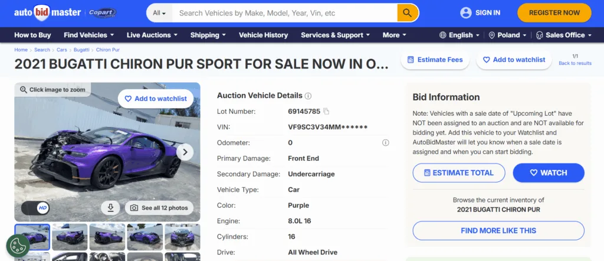604x261 pixels.
Task: Toggle the HD image quality switch
Action: [35, 208]
